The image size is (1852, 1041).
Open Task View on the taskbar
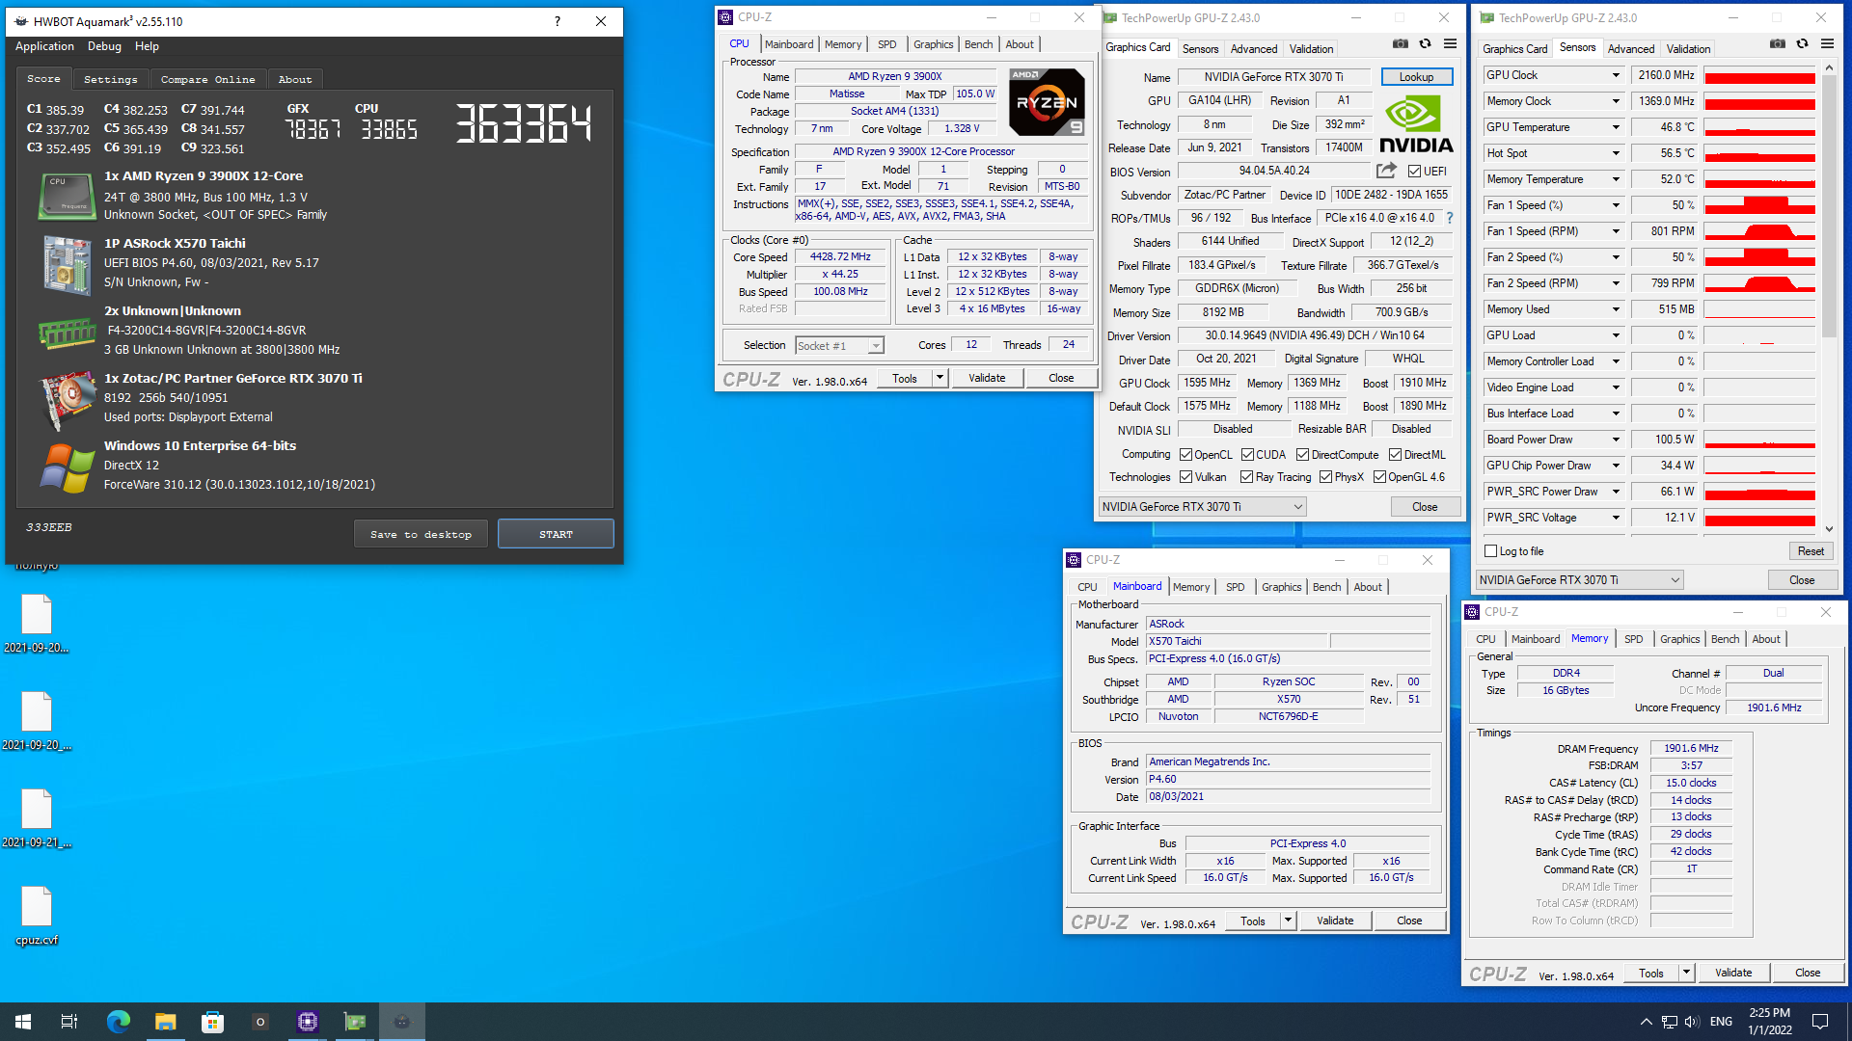[x=69, y=1022]
